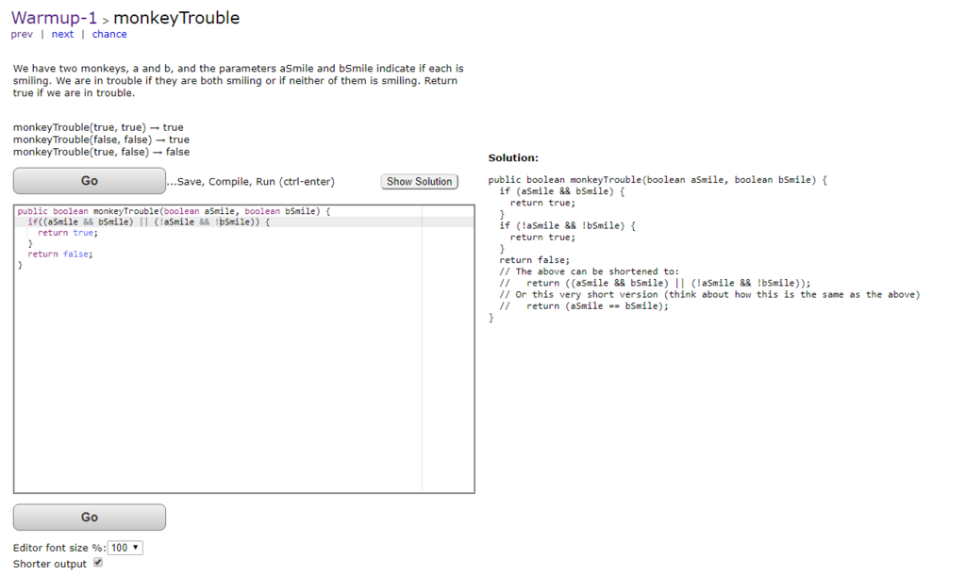Screen dimensions: 966x575
Task: Click example 'monkeyTrouble(true, true) → true'
Action: pyautogui.click(x=98, y=127)
